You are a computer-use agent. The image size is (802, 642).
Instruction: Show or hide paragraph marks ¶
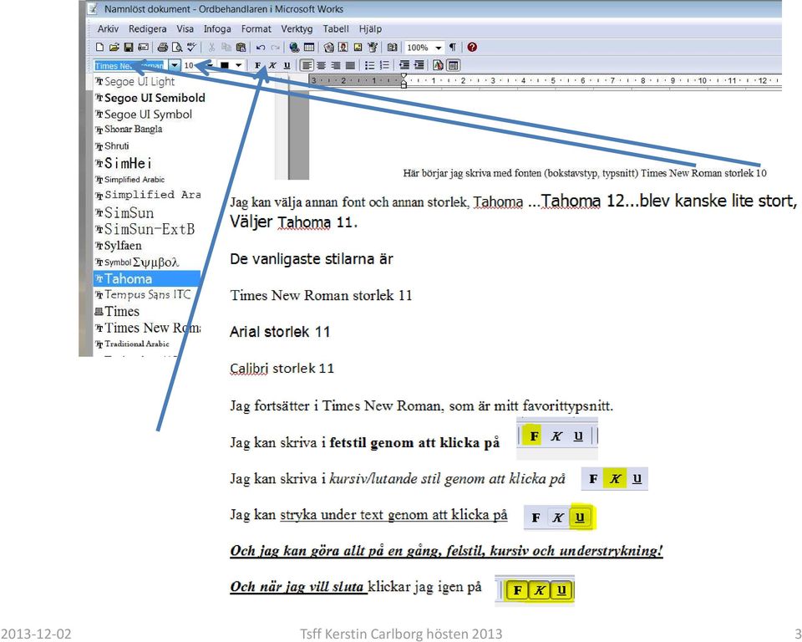(x=453, y=47)
